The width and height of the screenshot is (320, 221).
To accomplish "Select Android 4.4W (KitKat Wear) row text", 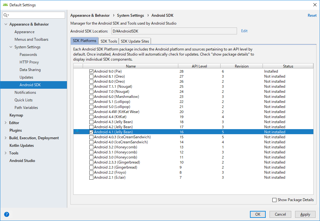I will click(x=116, y=112).
